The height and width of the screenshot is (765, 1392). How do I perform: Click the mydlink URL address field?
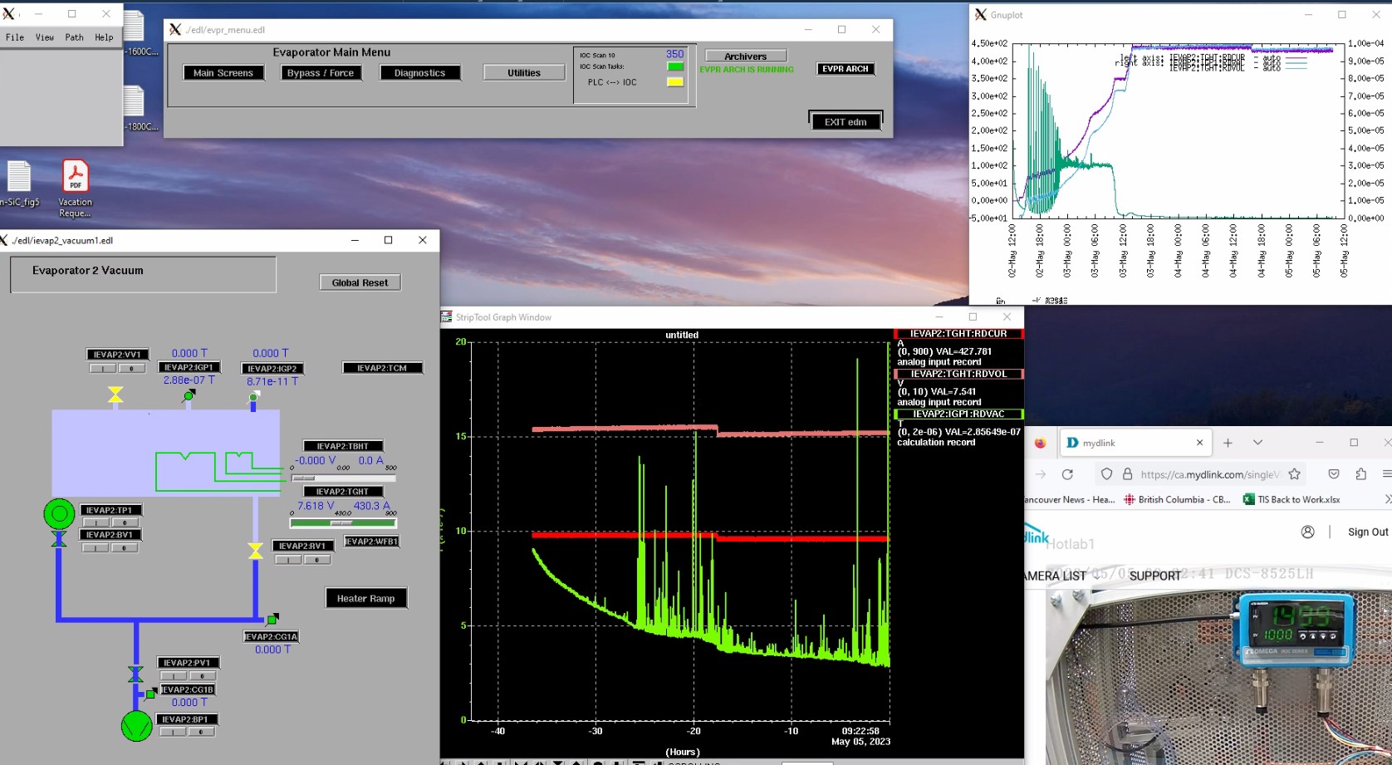[x=1209, y=474]
